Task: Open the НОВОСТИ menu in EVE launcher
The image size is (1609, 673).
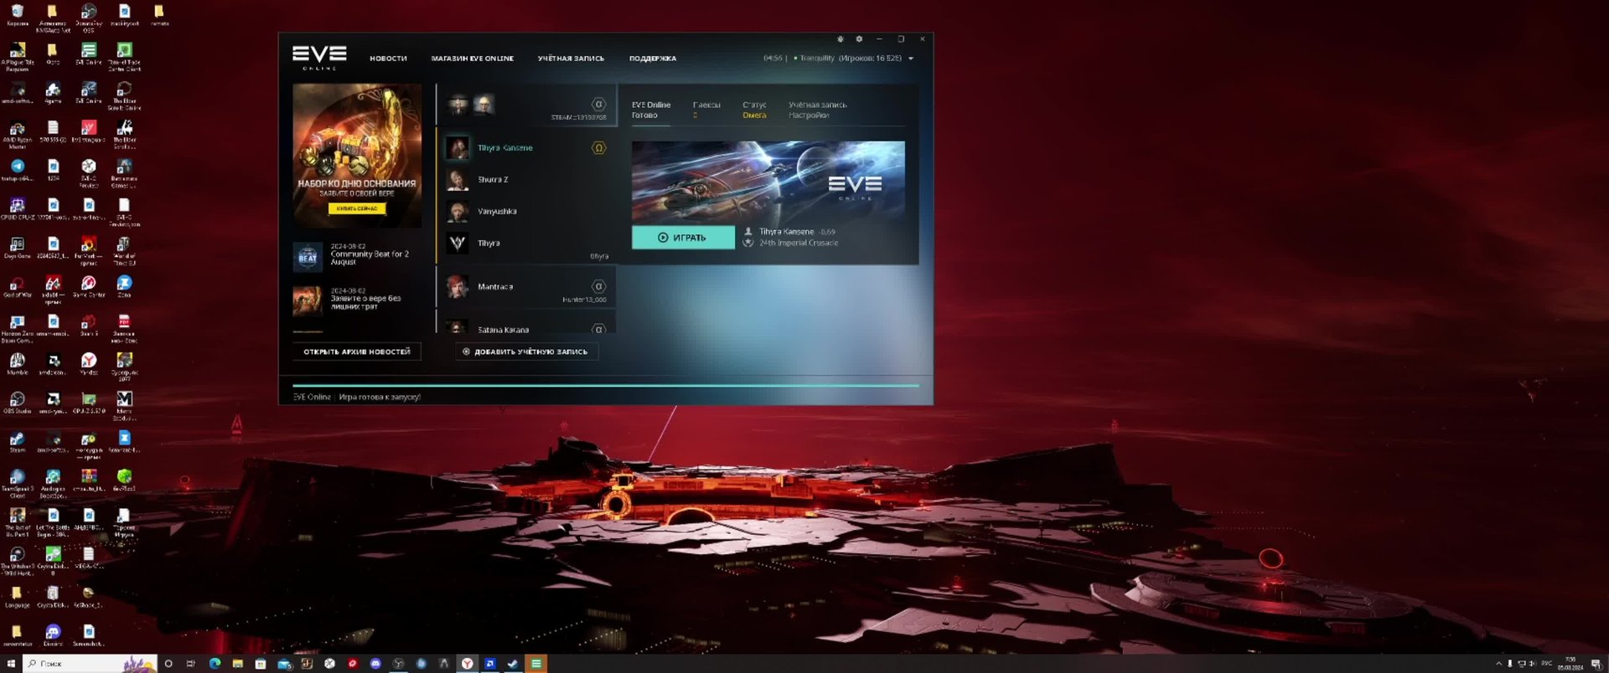Action: click(388, 59)
